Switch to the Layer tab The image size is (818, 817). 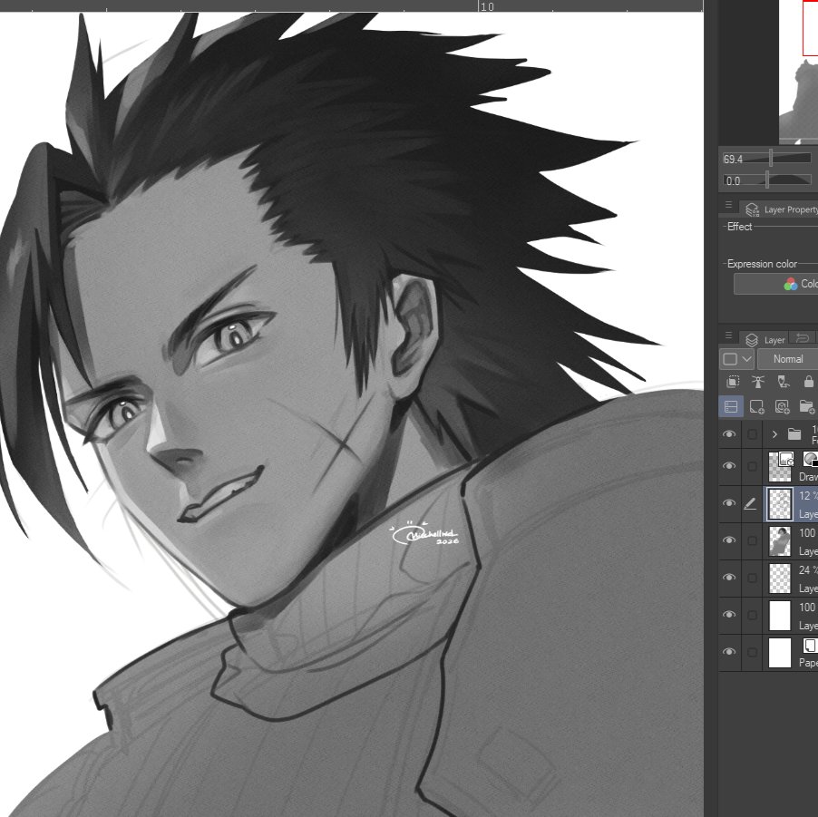tap(765, 340)
